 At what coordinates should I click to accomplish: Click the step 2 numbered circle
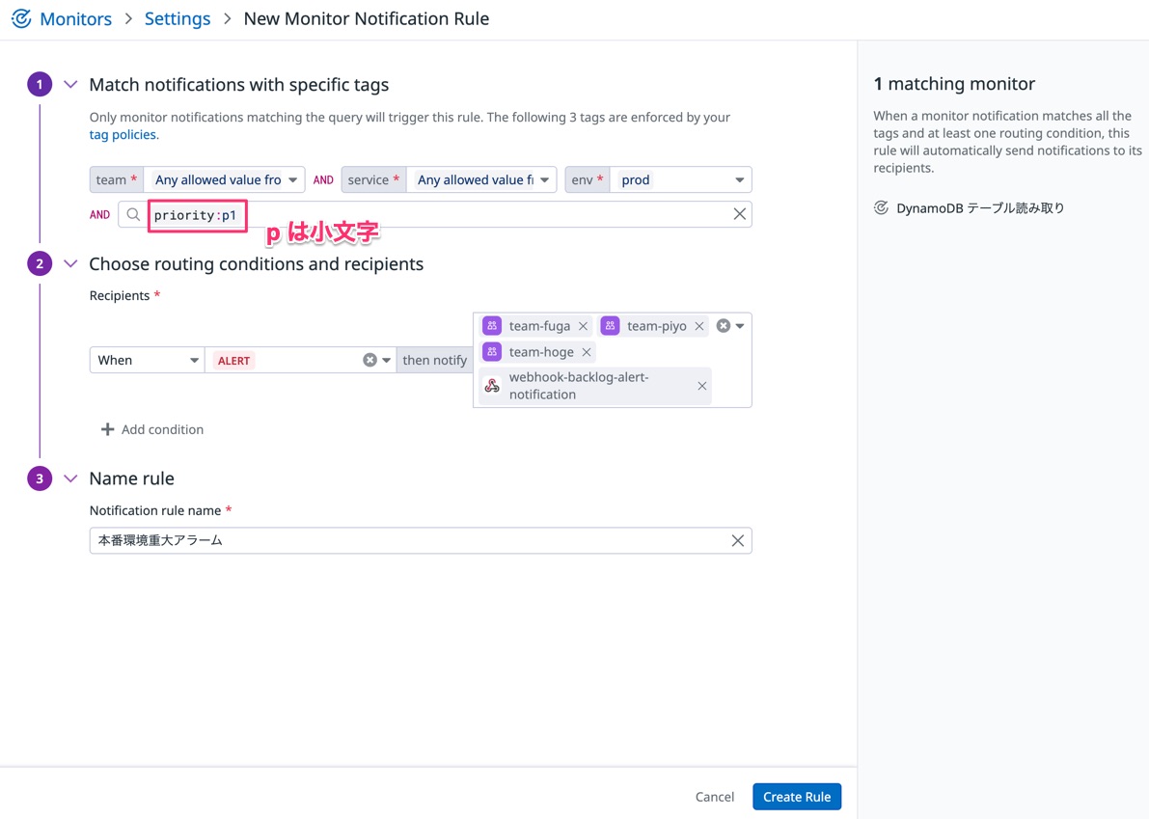click(40, 263)
